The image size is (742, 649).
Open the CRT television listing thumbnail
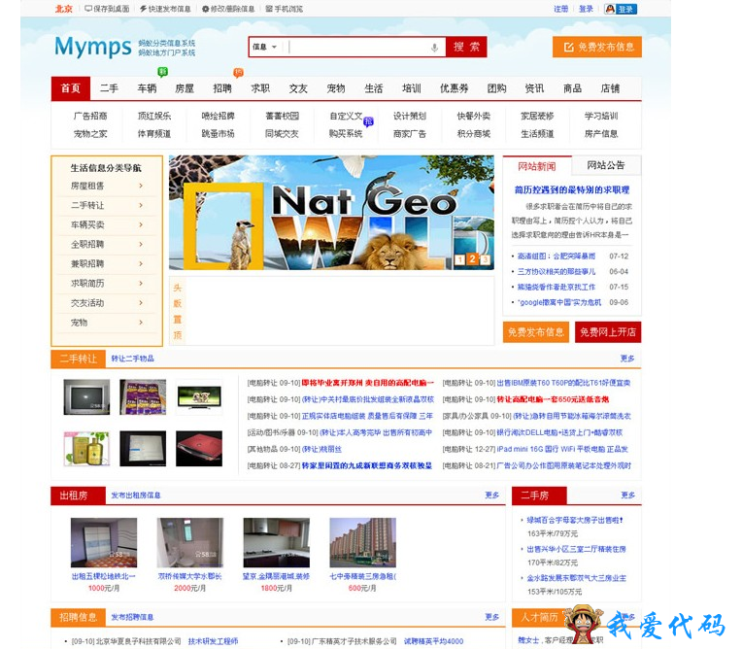point(86,396)
